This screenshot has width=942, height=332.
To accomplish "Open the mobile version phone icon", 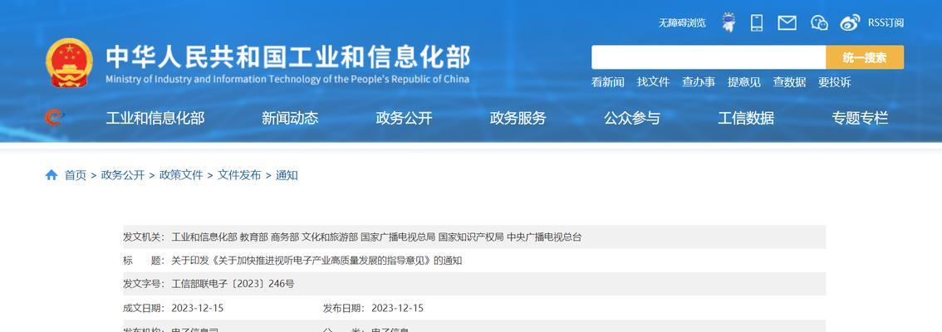I will pyautogui.click(x=757, y=22).
